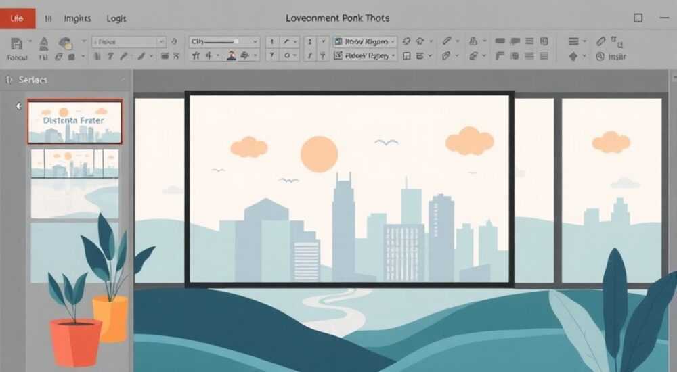Click the letter A font icon
Viewport: 677px width, 372px height.
(x=43, y=43)
